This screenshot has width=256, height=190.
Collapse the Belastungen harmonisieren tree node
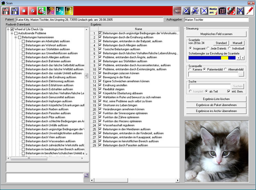click(16, 37)
